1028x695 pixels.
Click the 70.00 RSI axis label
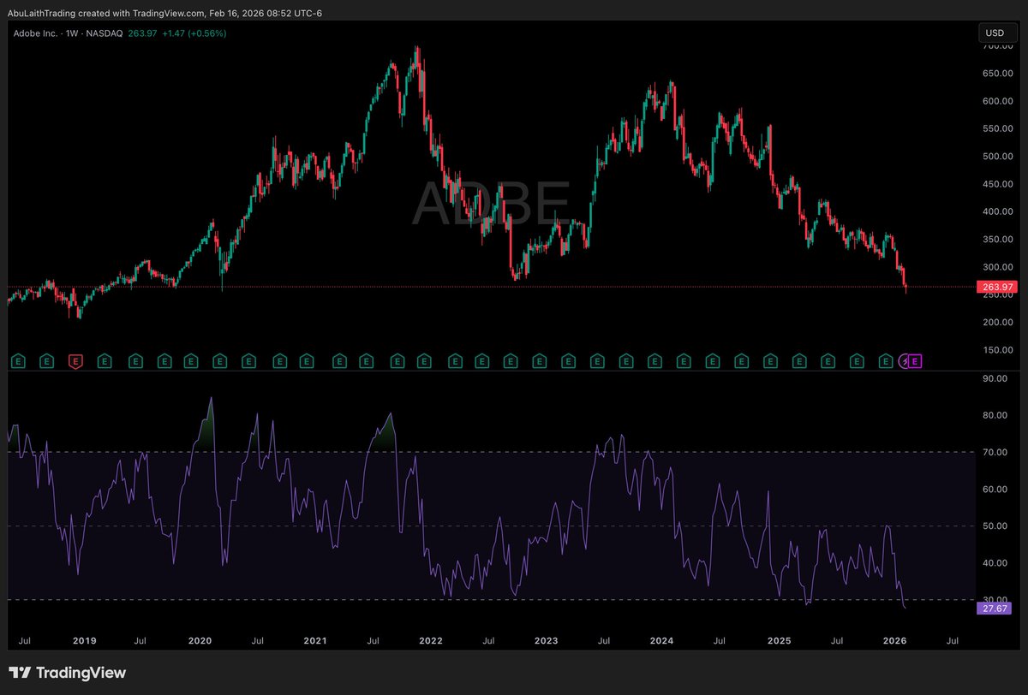[994, 452]
